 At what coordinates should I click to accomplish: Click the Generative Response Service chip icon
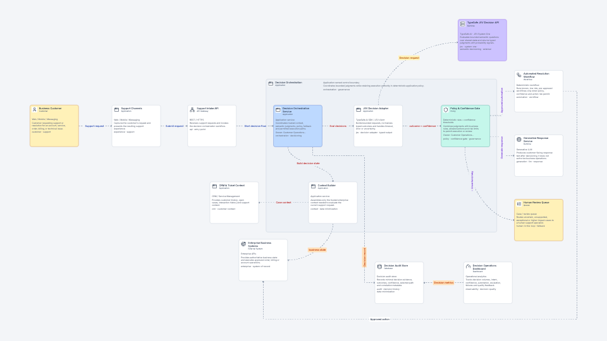[519, 140]
